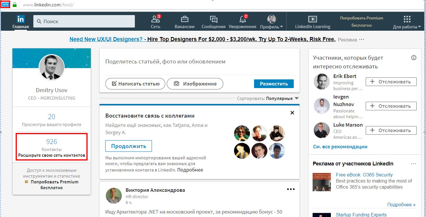
Task: Open the three-dot menu next to Реклама label
Action: pyautogui.click(x=362, y=39)
